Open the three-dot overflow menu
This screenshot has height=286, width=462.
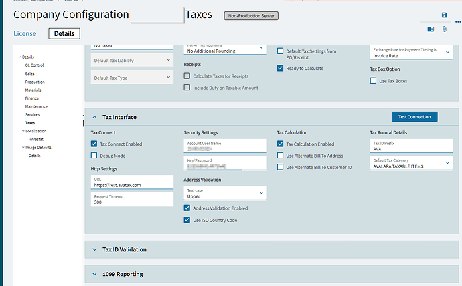coord(458,22)
